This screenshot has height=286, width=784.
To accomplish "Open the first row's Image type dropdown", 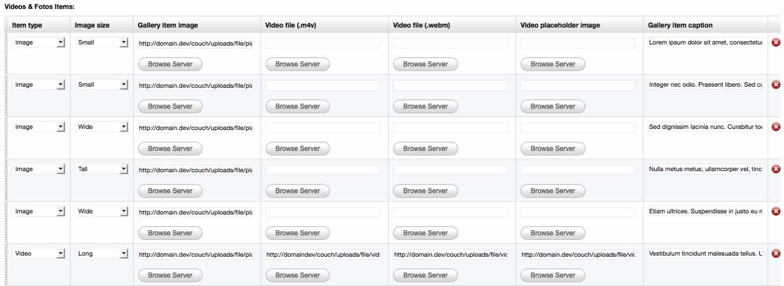I will point(38,43).
